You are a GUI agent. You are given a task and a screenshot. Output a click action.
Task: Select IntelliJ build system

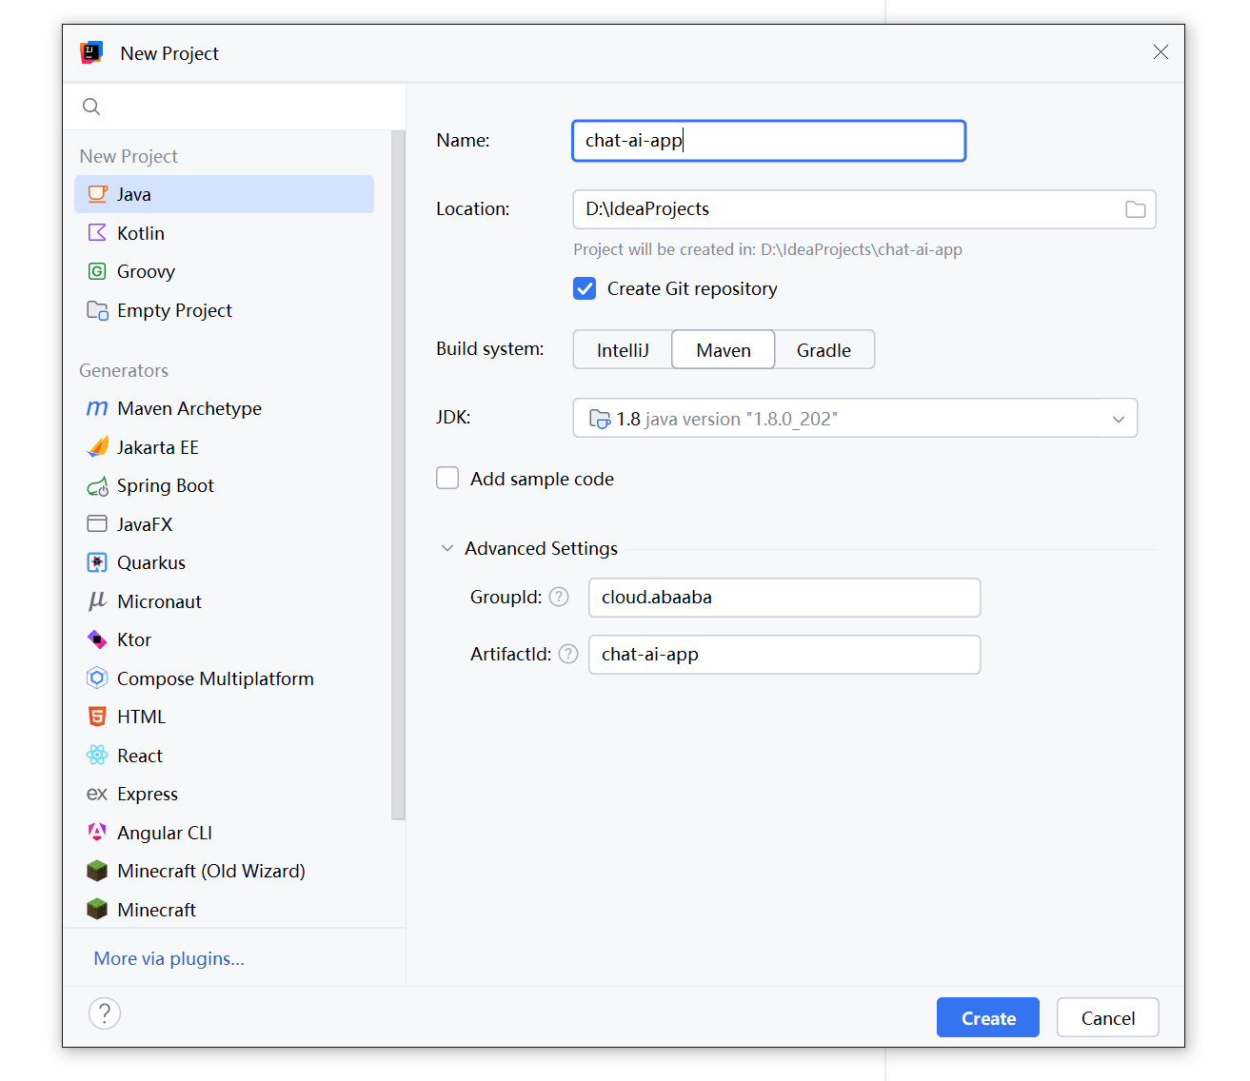click(x=623, y=350)
